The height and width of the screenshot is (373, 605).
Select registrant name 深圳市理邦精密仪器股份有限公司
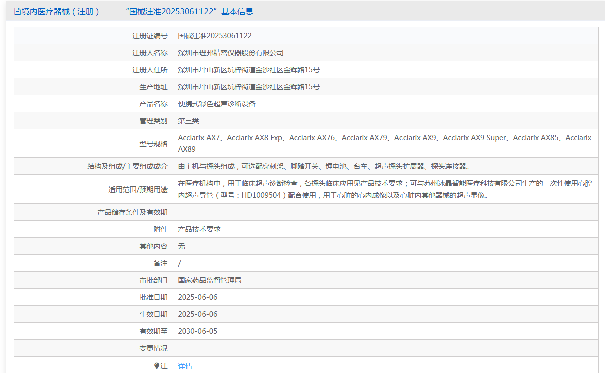231,53
